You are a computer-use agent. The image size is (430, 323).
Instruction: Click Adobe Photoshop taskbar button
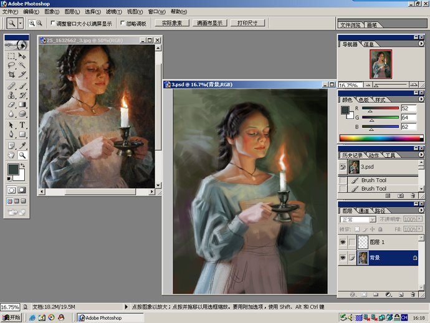click(110, 318)
